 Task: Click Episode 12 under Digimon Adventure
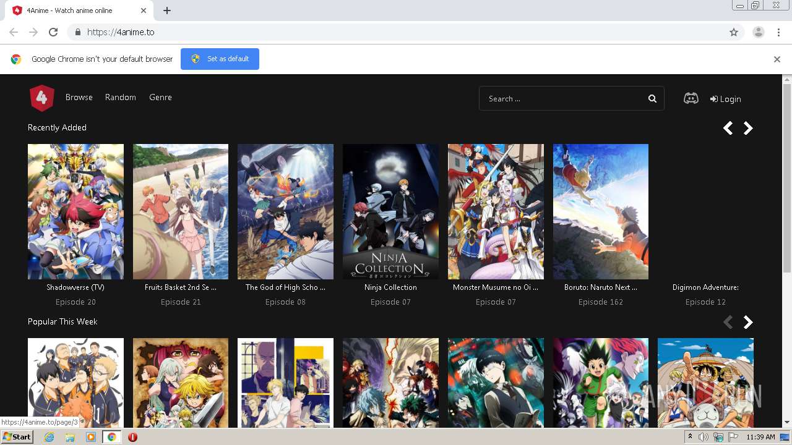[705, 302]
